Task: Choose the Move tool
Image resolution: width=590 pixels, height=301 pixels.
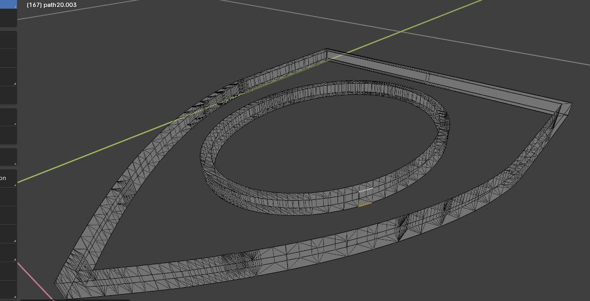Action: coord(8,39)
